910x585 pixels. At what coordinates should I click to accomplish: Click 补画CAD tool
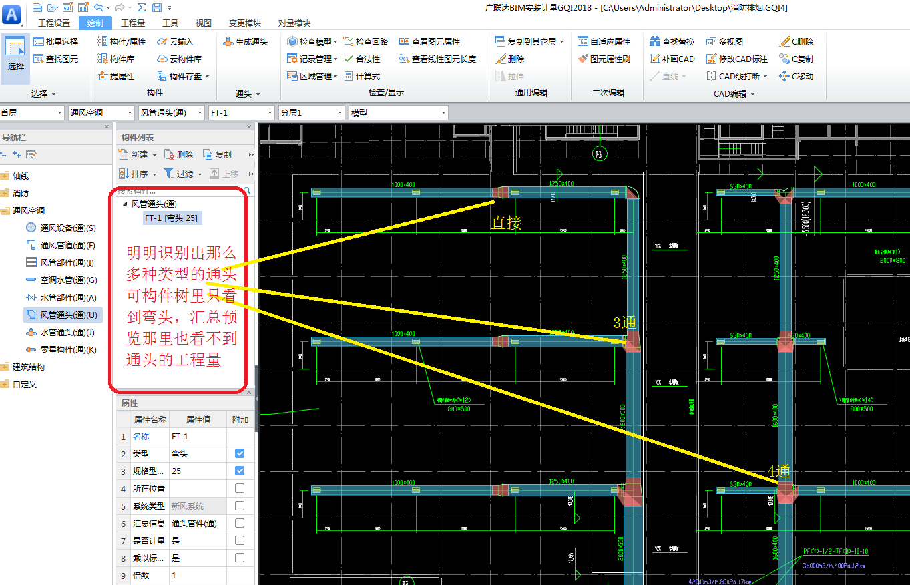click(x=672, y=59)
